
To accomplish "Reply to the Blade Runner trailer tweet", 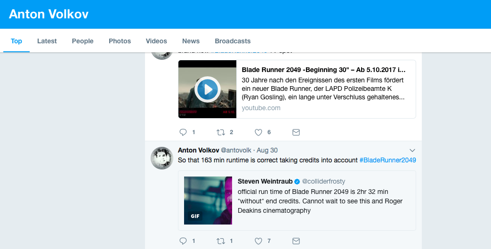I will (184, 132).
